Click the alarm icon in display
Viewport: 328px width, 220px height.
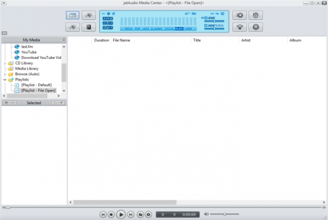[x=114, y=13]
